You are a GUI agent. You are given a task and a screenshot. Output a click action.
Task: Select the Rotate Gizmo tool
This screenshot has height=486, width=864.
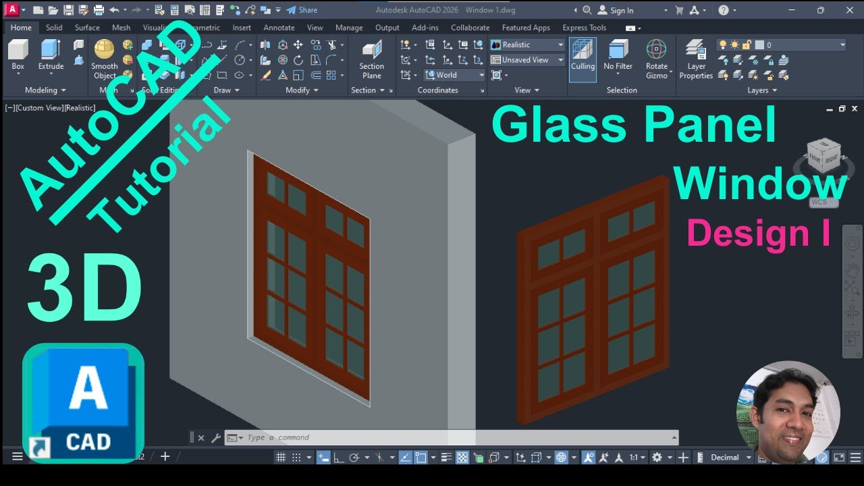pos(656,59)
